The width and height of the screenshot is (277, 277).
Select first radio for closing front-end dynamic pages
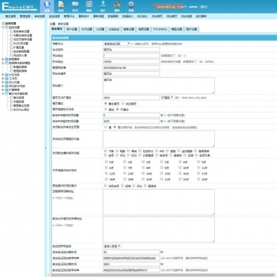[x=106, y=127]
